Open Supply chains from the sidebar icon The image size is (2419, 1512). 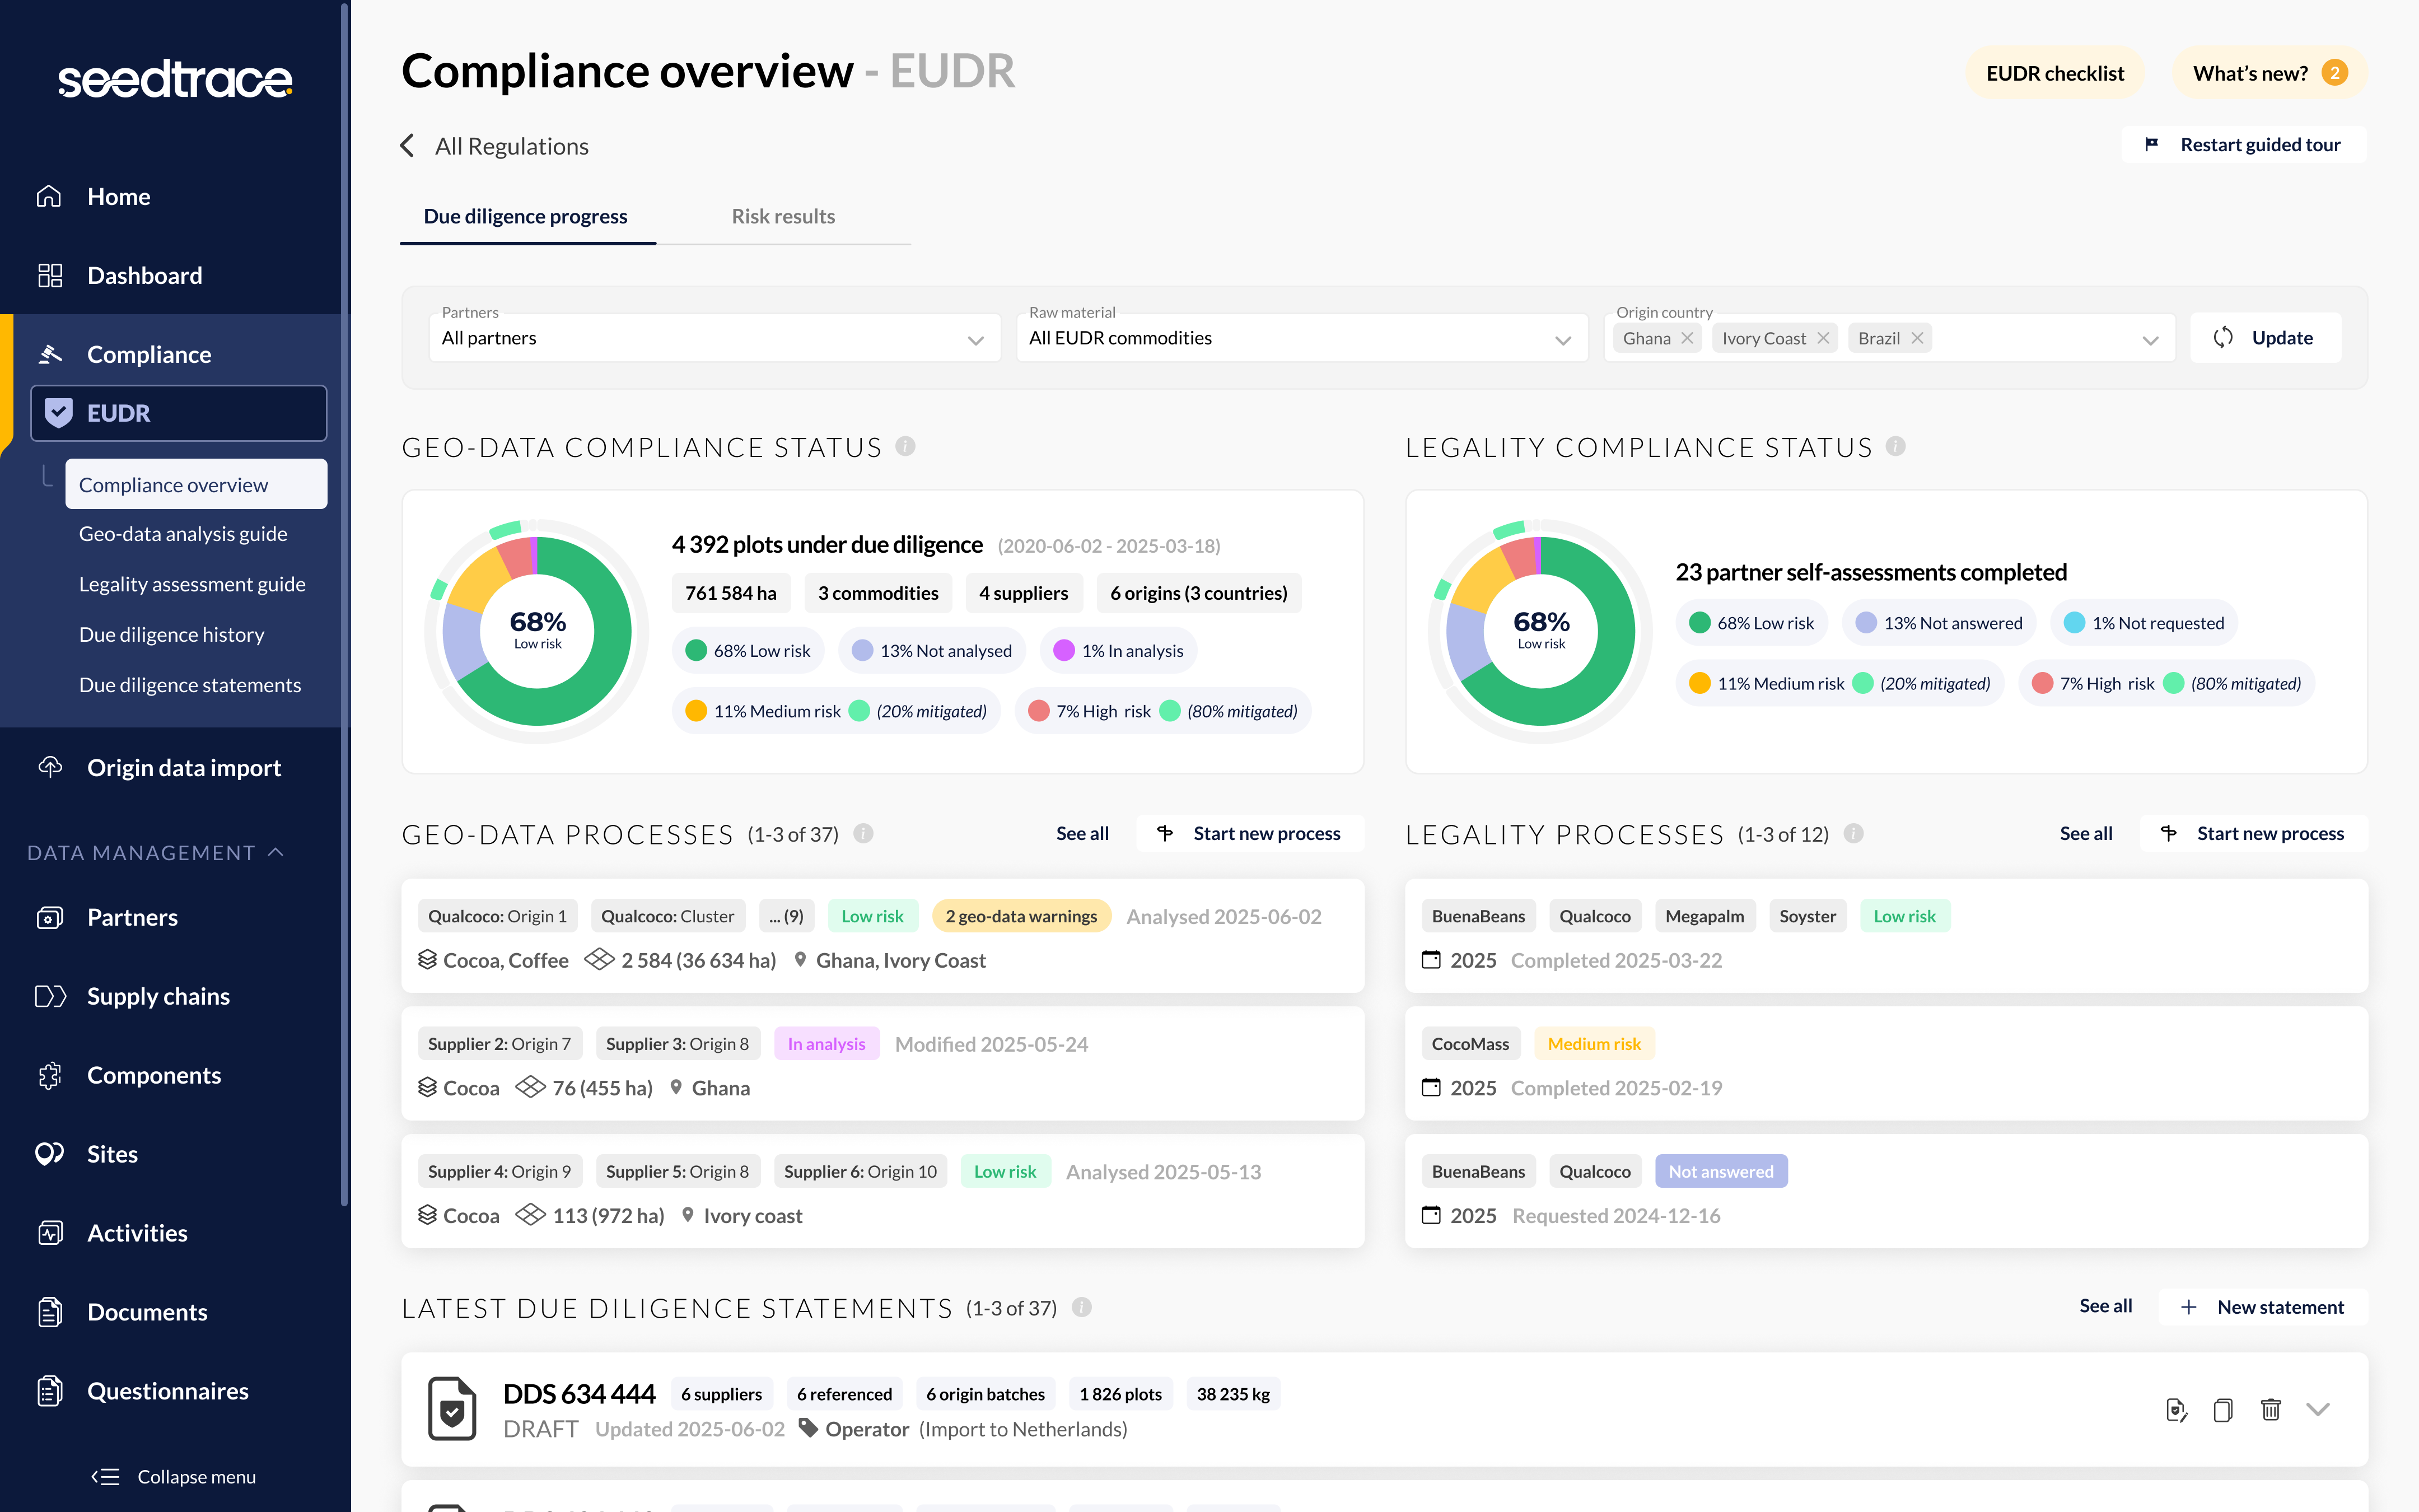(50, 996)
